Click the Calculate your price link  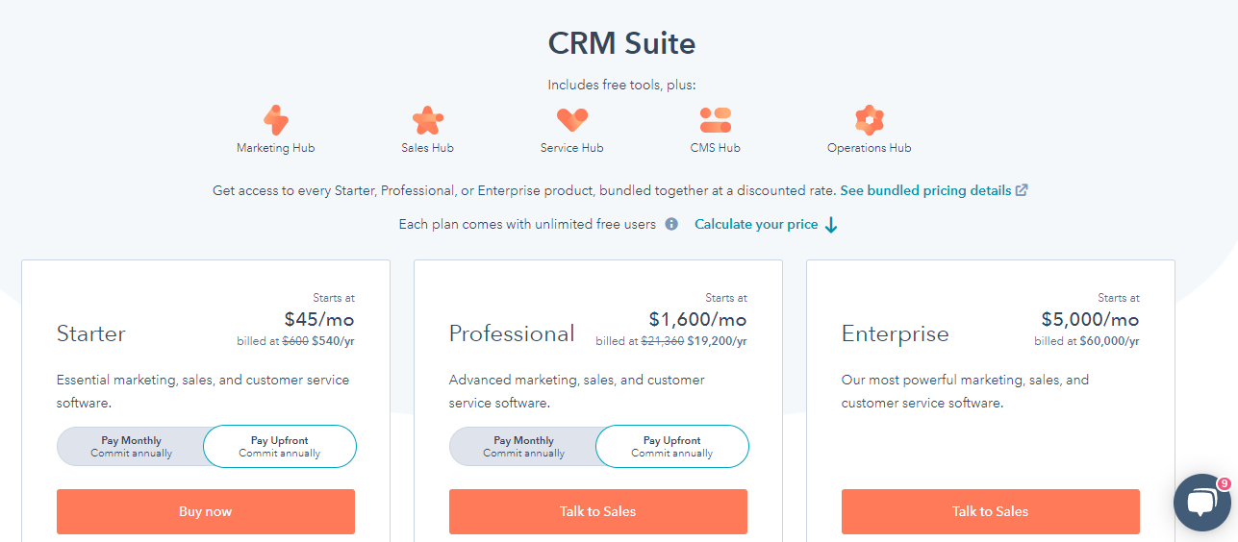point(756,224)
